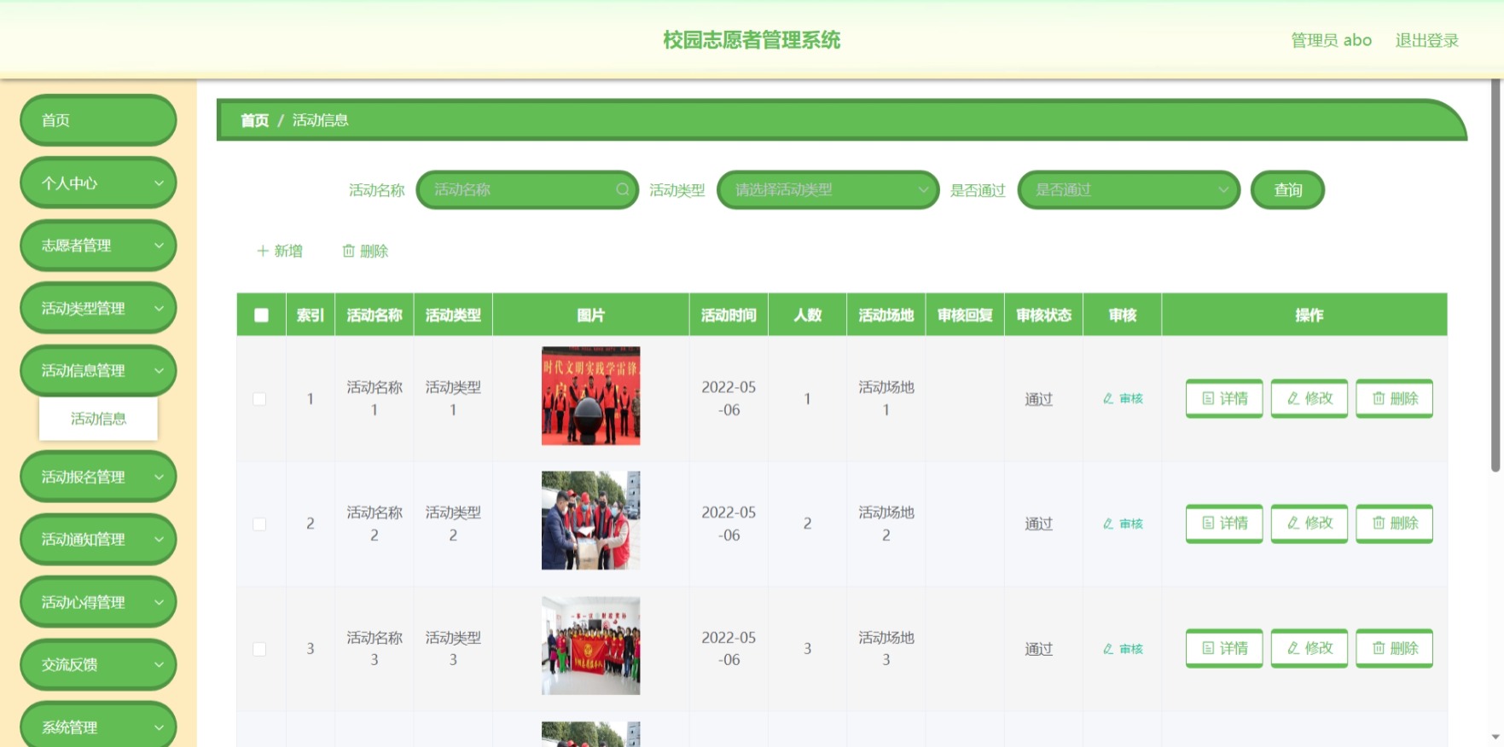Check the checkbox for row 2
The height and width of the screenshot is (747, 1504).
[x=259, y=524]
